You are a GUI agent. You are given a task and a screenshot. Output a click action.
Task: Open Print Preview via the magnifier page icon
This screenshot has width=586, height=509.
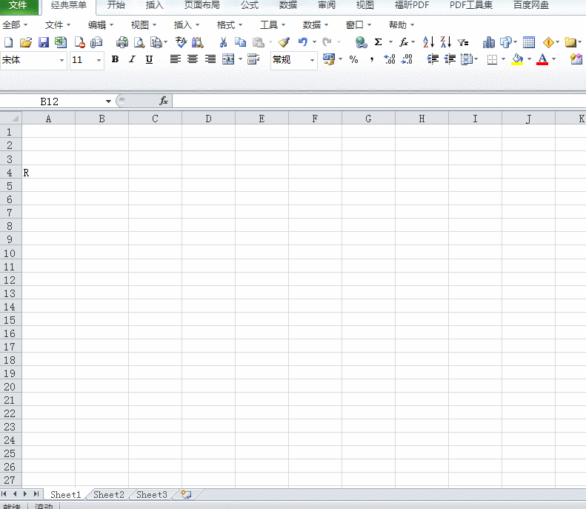pos(139,42)
